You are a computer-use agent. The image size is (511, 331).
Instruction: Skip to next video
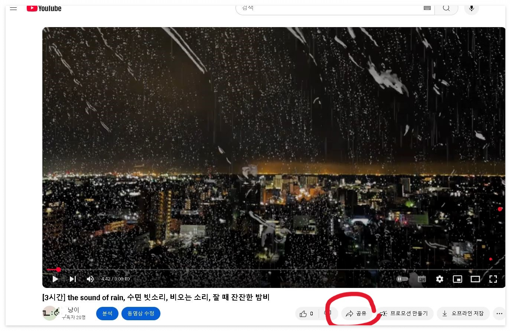coord(73,279)
